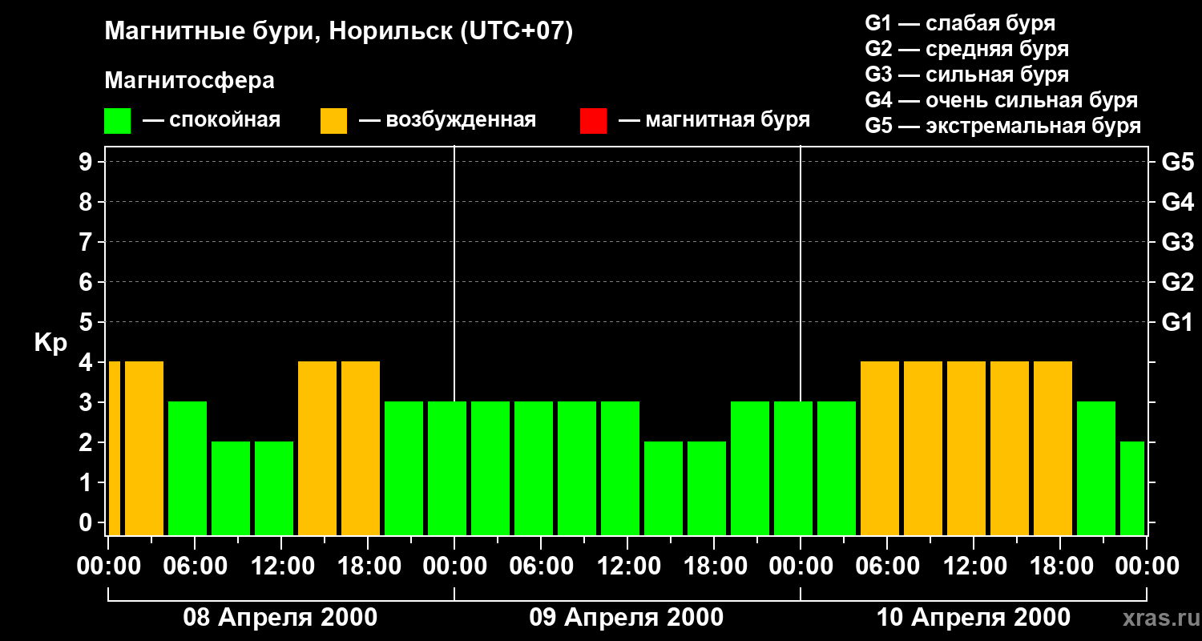
Task: Click the 12:00 time label for 09 April
Action: point(627,566)
